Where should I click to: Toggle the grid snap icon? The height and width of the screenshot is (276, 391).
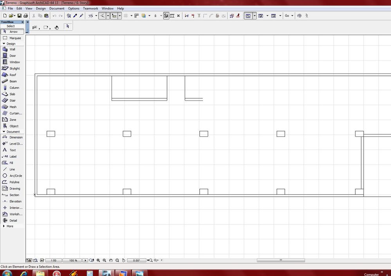pyautogui.click(x=126, y=16)
